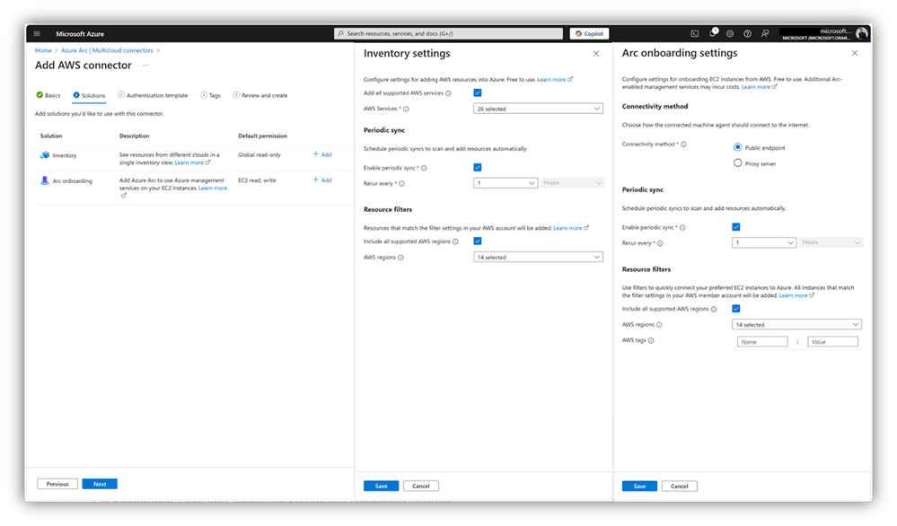The width and height of the screenshot is (897, 526).
Task: Add the Arc onboarding solution
Action: 322,180
